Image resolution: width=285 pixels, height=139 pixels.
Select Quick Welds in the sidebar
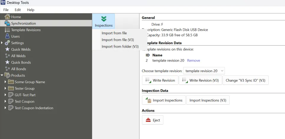click(x=46, y=49)
